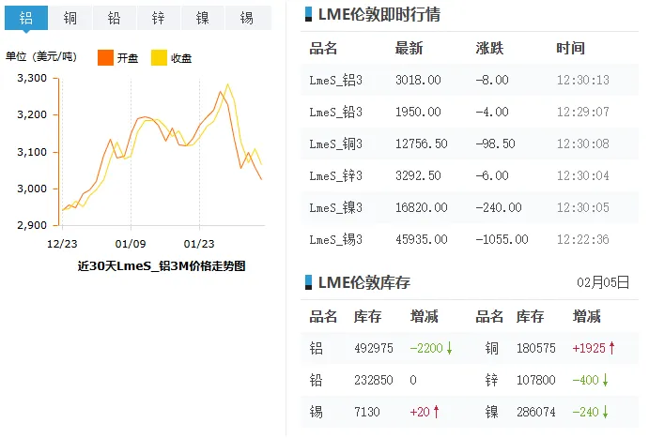Screen dimensions: 649x438
Task: Click the change value -1055.00
Action: click(x=502, y=239)
